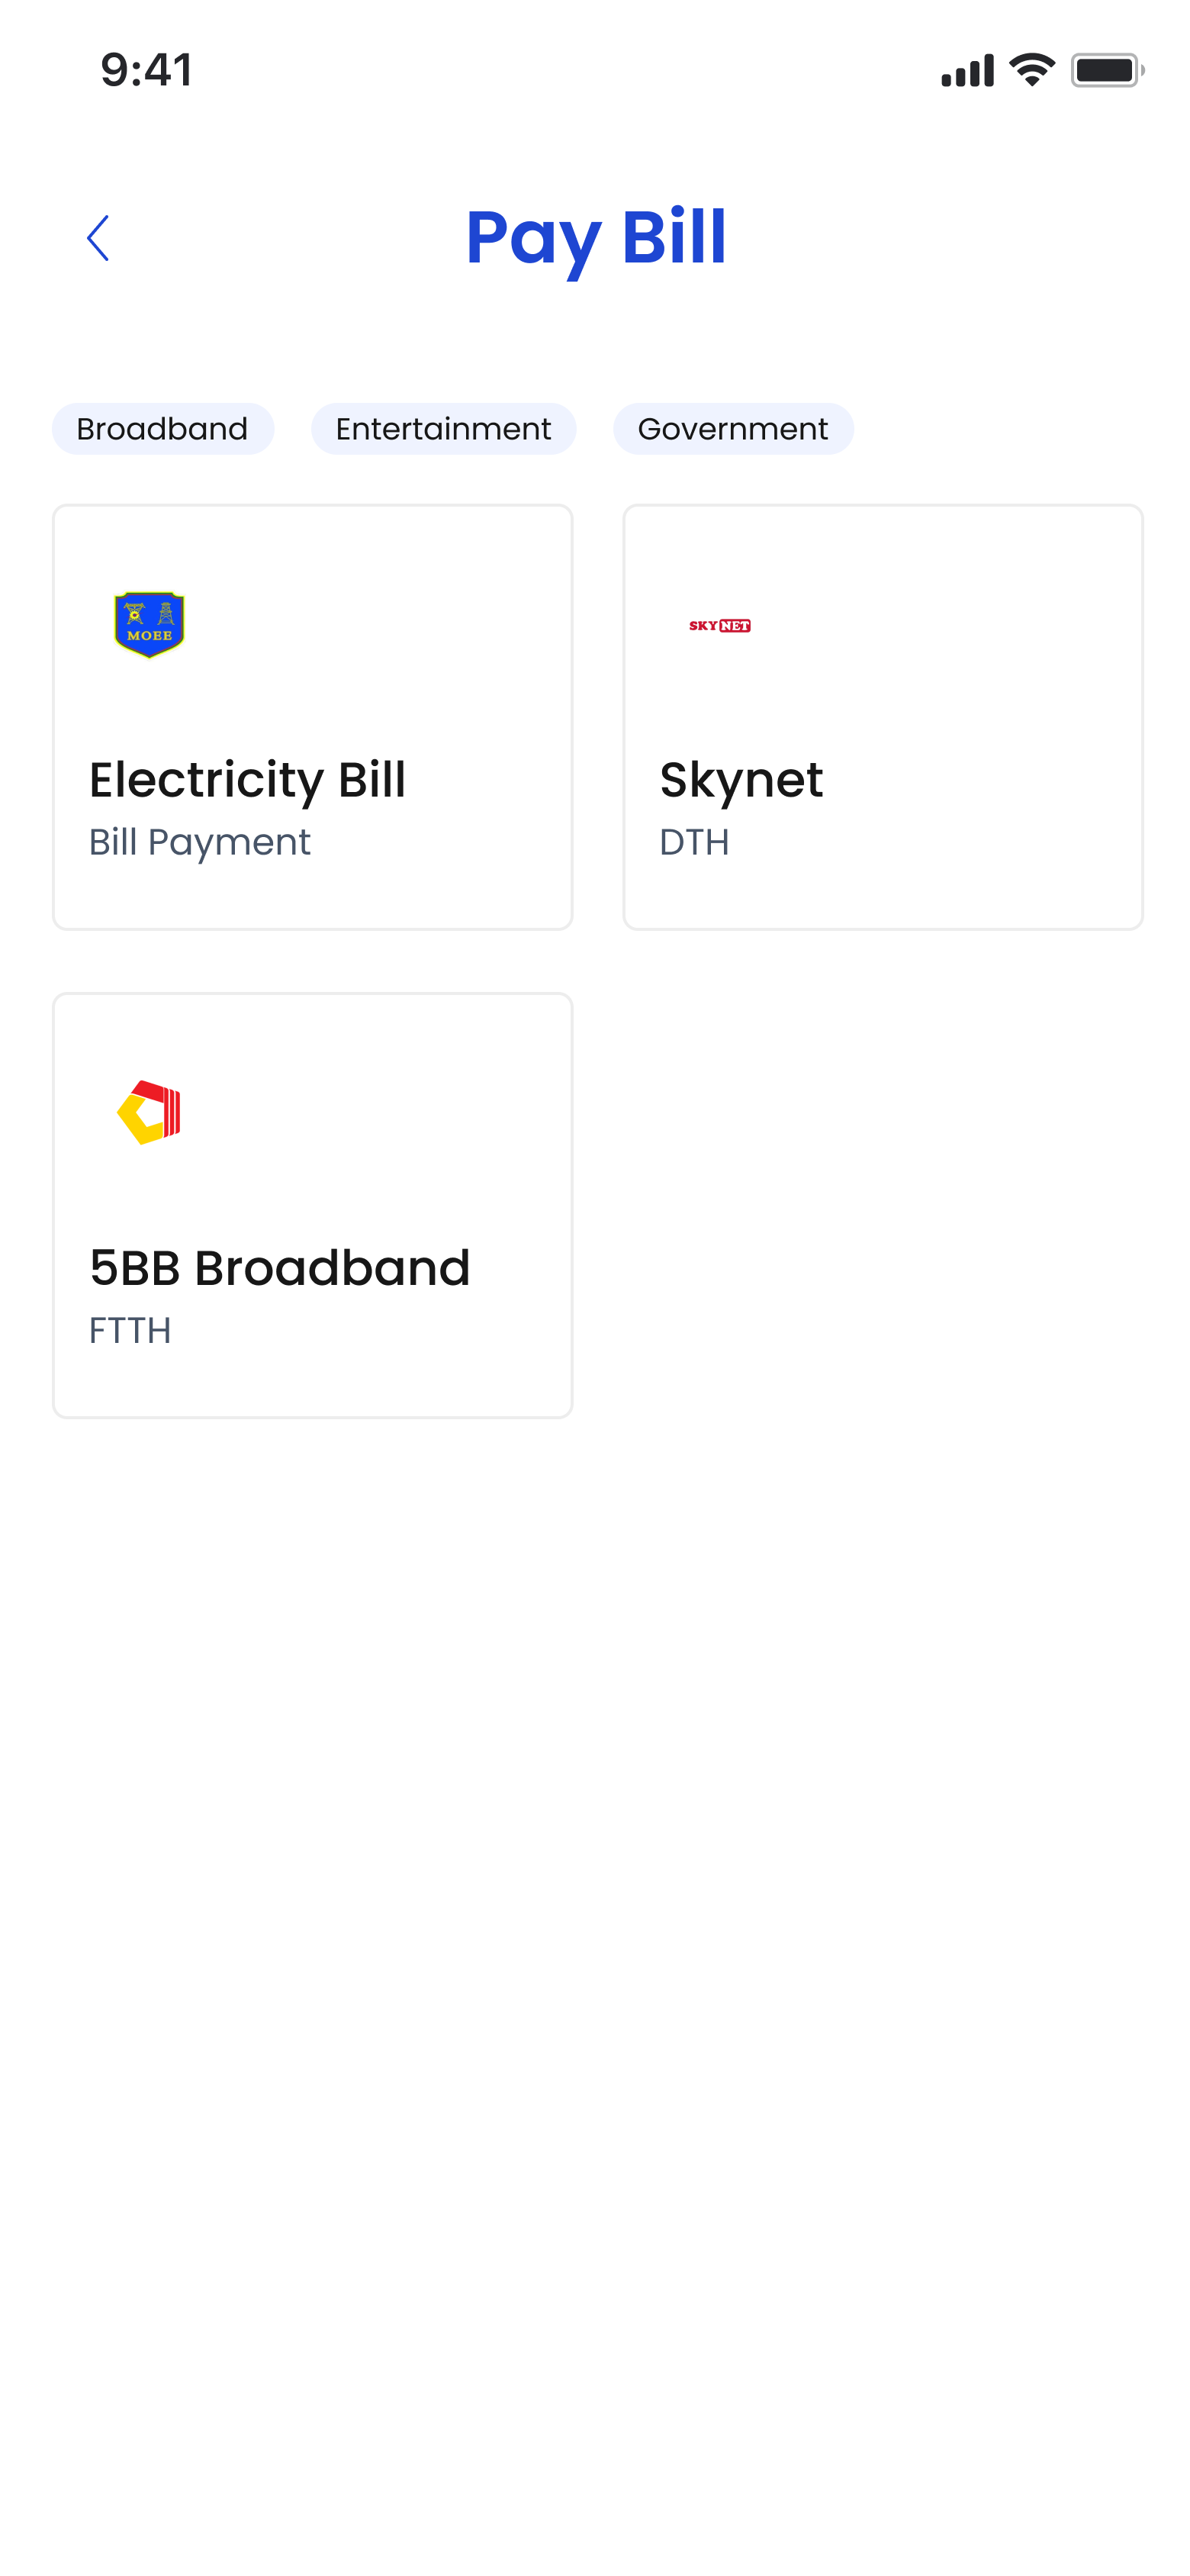Tap the cellular signal bars icon
1190x2576 pixels.
(967, 70)
